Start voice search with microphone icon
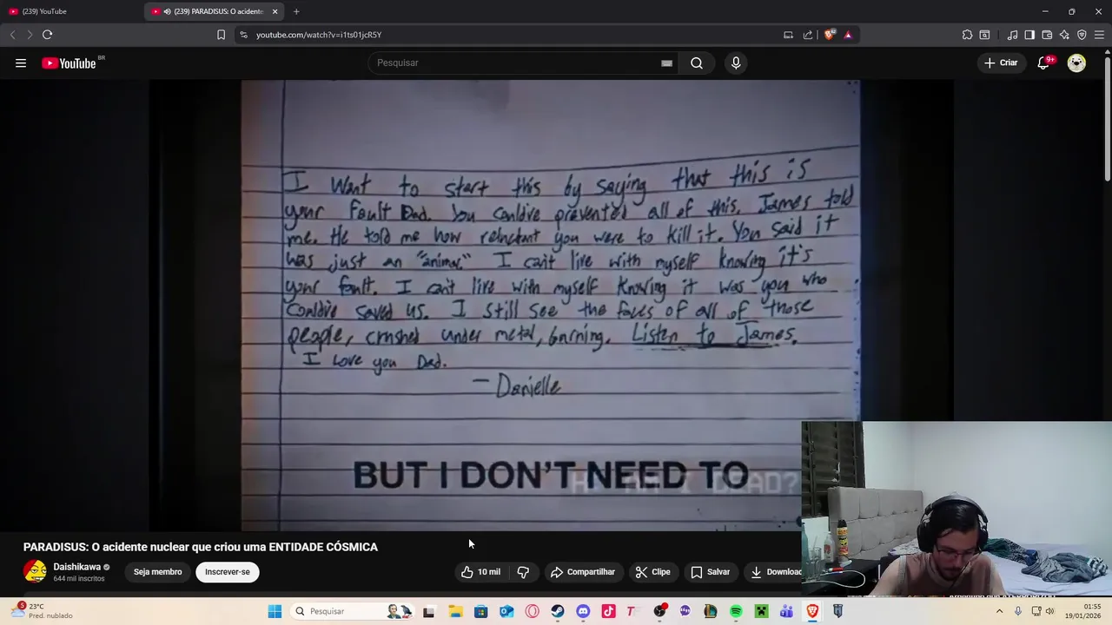The image size is (1112, 625). coord(736,62)
